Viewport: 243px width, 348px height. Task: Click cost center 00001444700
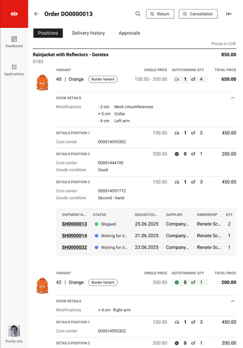tap(111, 163)
